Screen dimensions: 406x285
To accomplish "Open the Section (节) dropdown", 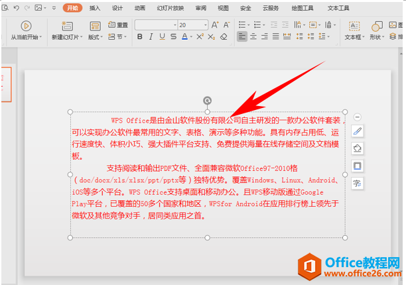I will [x=117, y=36].
